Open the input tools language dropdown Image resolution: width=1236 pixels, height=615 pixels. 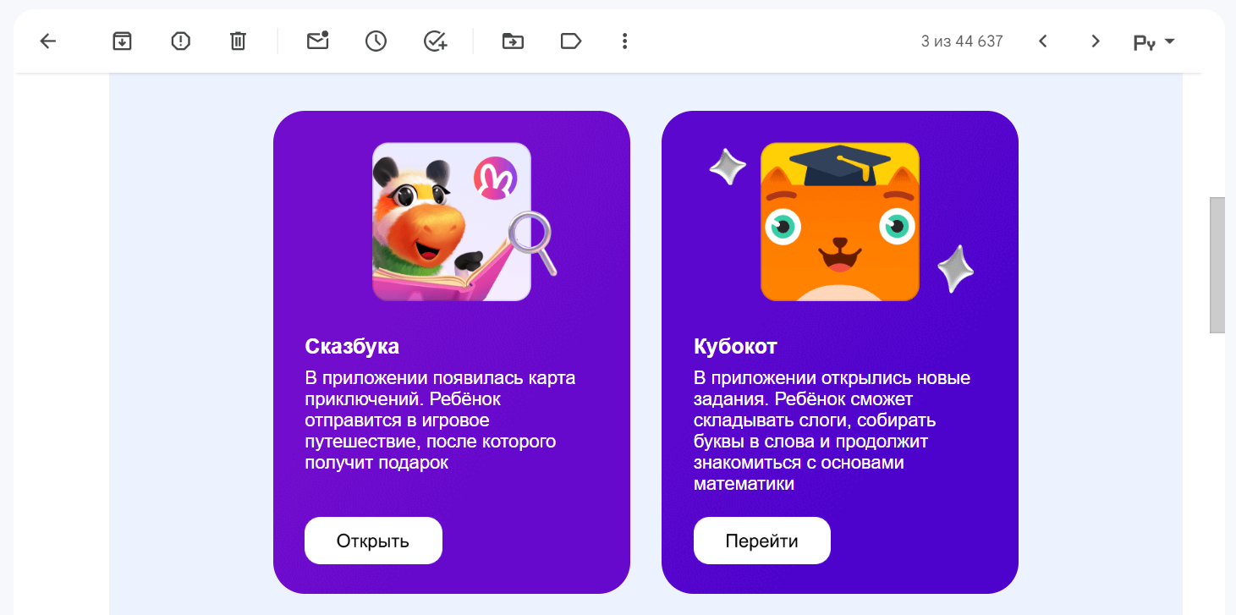1154,41
